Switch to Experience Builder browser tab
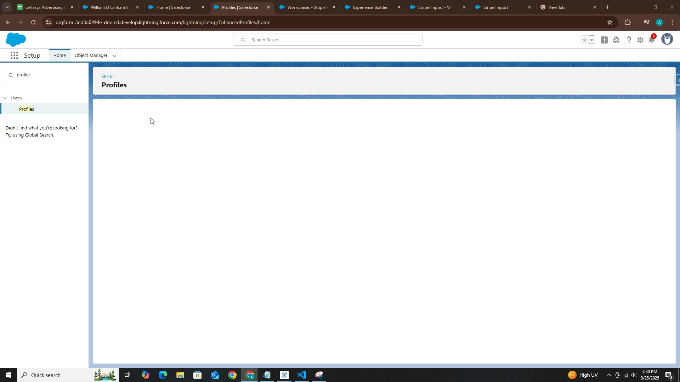 coord(370,7)
